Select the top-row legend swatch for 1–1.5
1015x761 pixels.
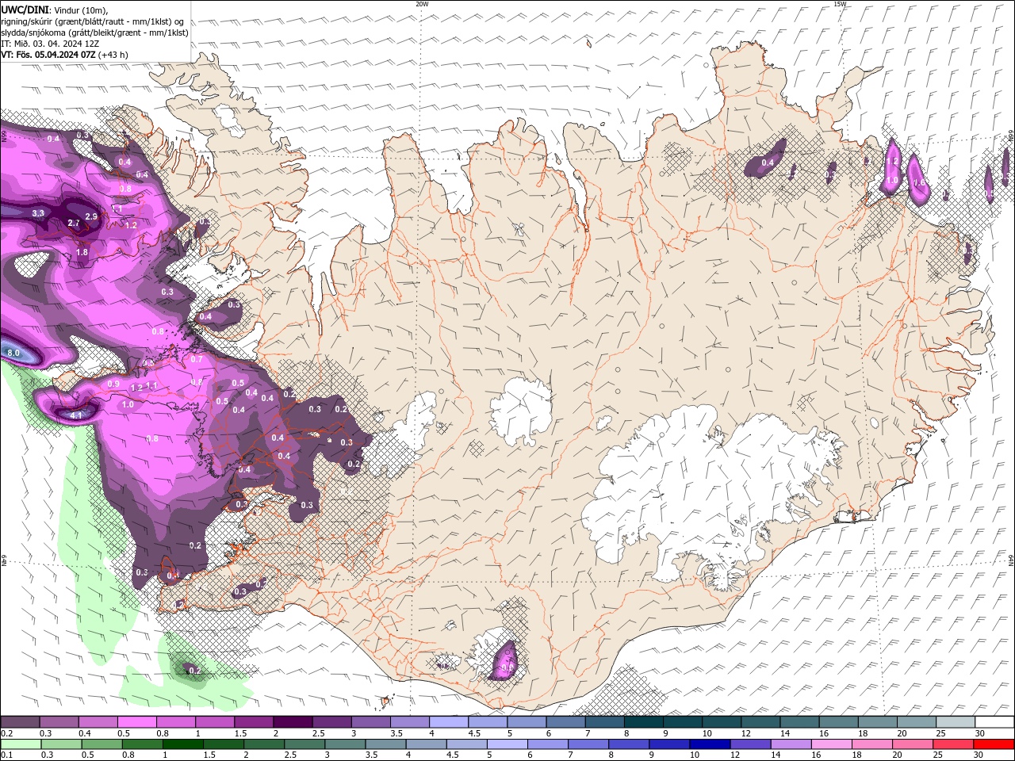coord(215,722)
